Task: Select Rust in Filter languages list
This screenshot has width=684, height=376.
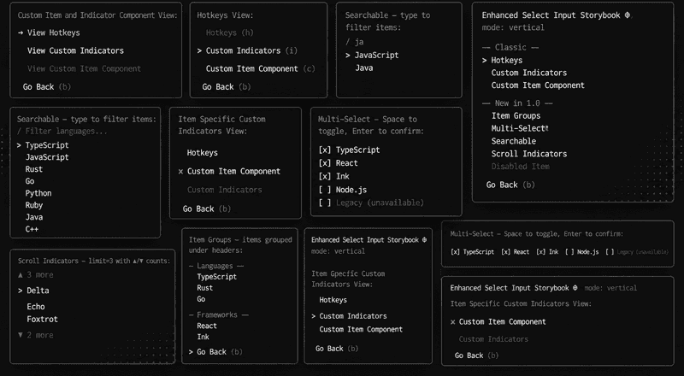Action: (33, 169)
